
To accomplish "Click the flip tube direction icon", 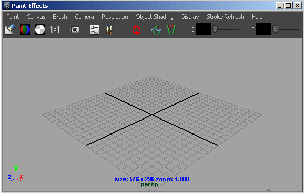I will click(x=171, y=29).
